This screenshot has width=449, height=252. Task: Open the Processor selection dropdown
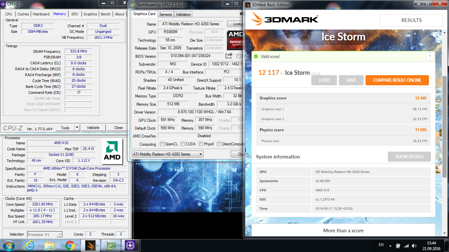[x=45, y=234]
